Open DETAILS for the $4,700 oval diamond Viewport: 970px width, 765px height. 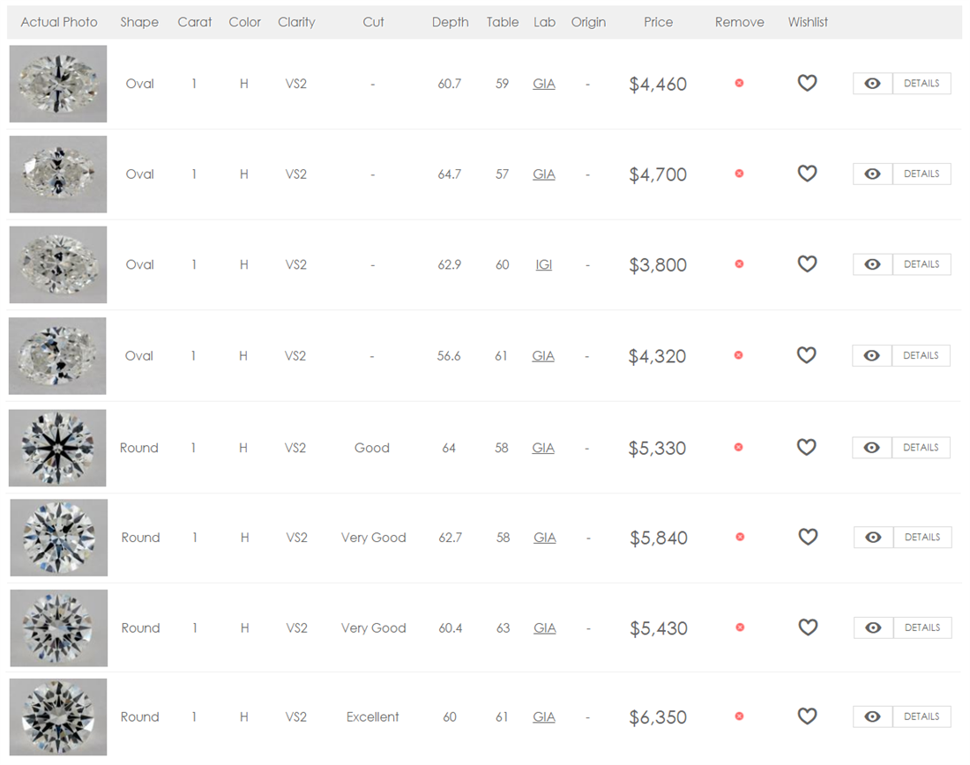(921, 174)
